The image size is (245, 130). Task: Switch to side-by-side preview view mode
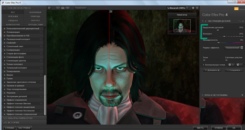point(67,8)
